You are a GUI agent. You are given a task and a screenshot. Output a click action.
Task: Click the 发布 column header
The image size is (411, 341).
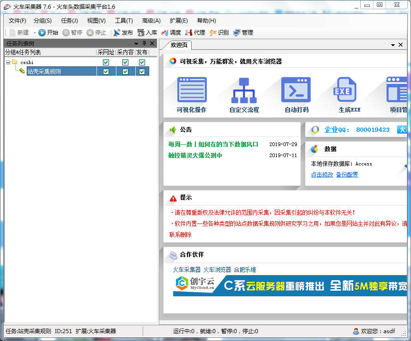point(142,52)
